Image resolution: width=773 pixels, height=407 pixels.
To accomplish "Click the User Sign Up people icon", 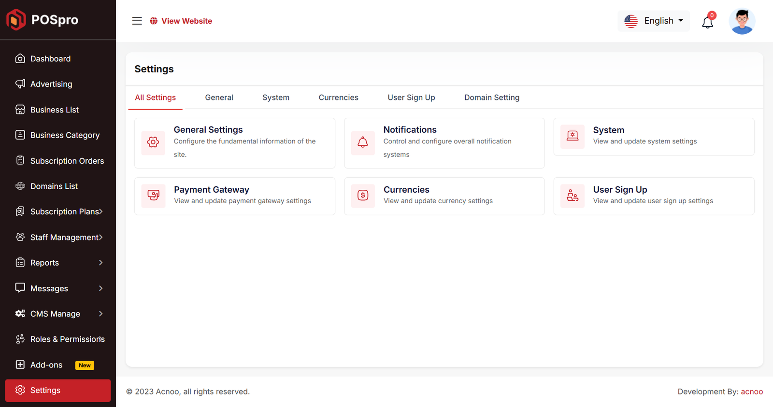I will click(x=573, y=196).
